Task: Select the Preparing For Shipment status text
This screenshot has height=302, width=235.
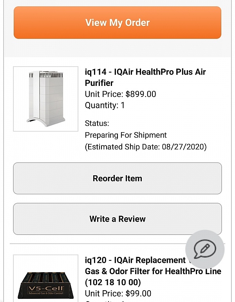Action: tap(126, 135)
